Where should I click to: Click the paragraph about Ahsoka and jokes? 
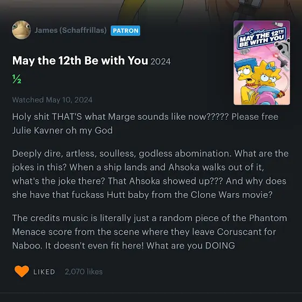click(x=150, y=174)
